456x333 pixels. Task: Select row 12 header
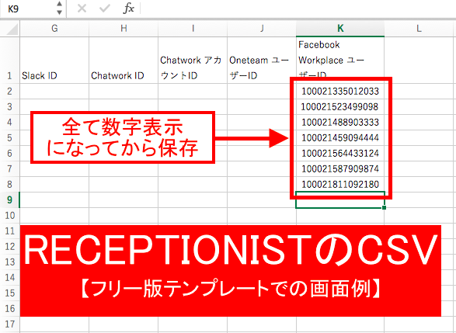pos(9,246)
